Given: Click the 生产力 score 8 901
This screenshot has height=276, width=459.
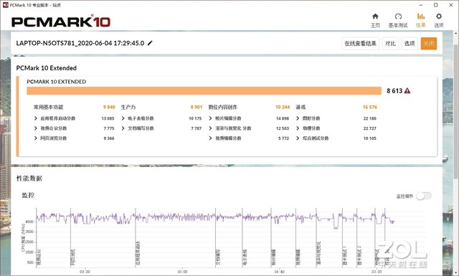Looking at the screenshot, I should pos(196,107).
